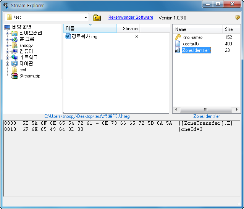The image size is (244, 209).
Task: Open the help question mark icon
Action: (237, 18)
